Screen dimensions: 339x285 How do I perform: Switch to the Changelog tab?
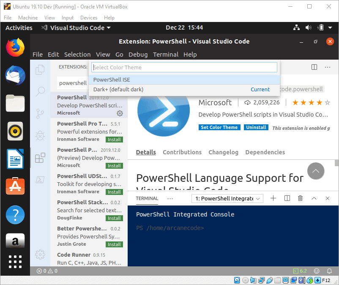(224, 152)
